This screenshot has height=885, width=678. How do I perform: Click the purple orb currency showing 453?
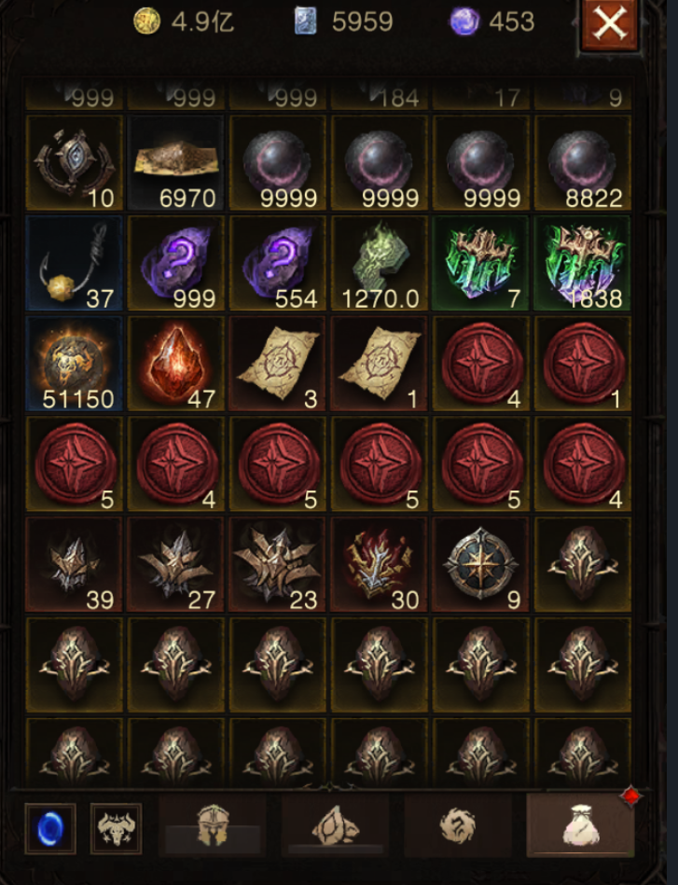(491, 22)
